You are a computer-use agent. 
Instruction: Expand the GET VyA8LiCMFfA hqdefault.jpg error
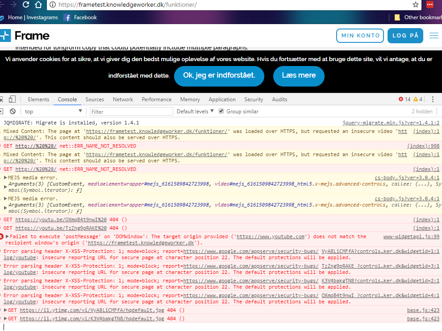[x=5, y=310]
